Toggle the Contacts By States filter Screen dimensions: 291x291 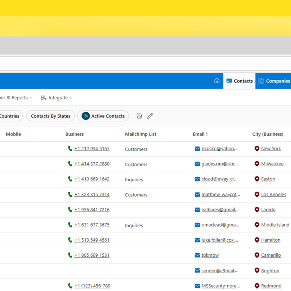tap(50, 116)
